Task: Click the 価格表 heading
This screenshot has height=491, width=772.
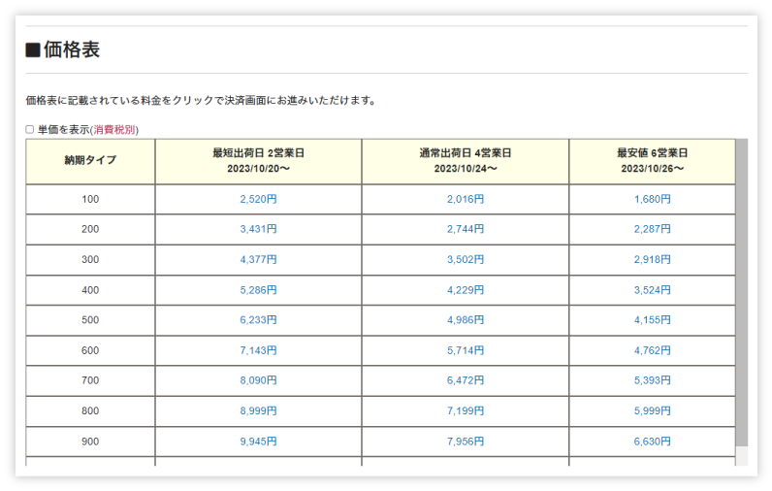Action: point(63,49)
